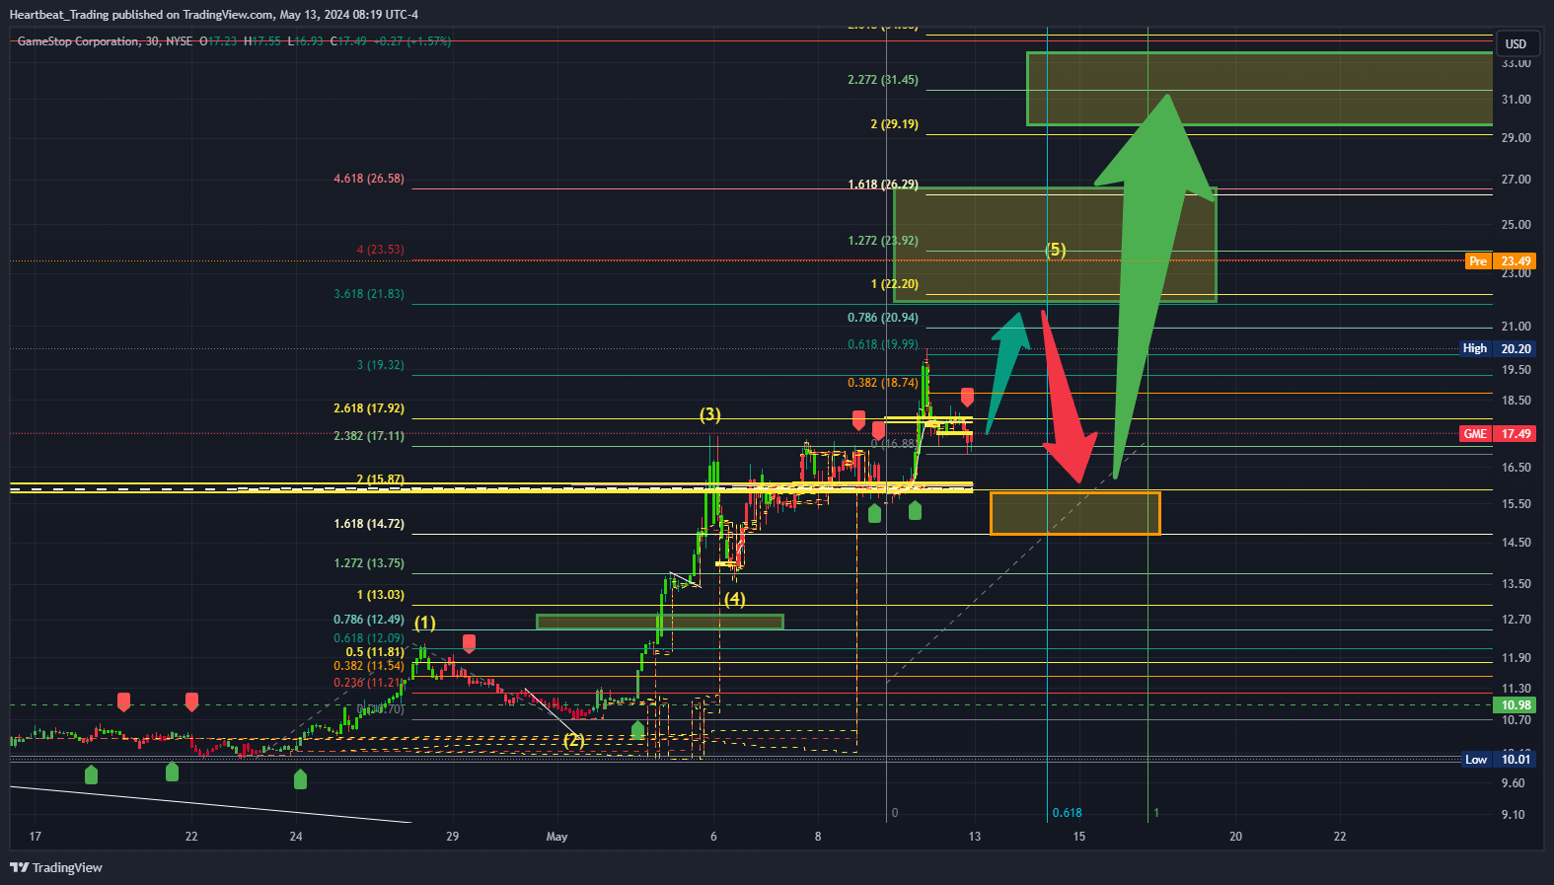1554x885 pixels.
Task: Select the 1.272 (23.92) target label
Action: (883, 241)
